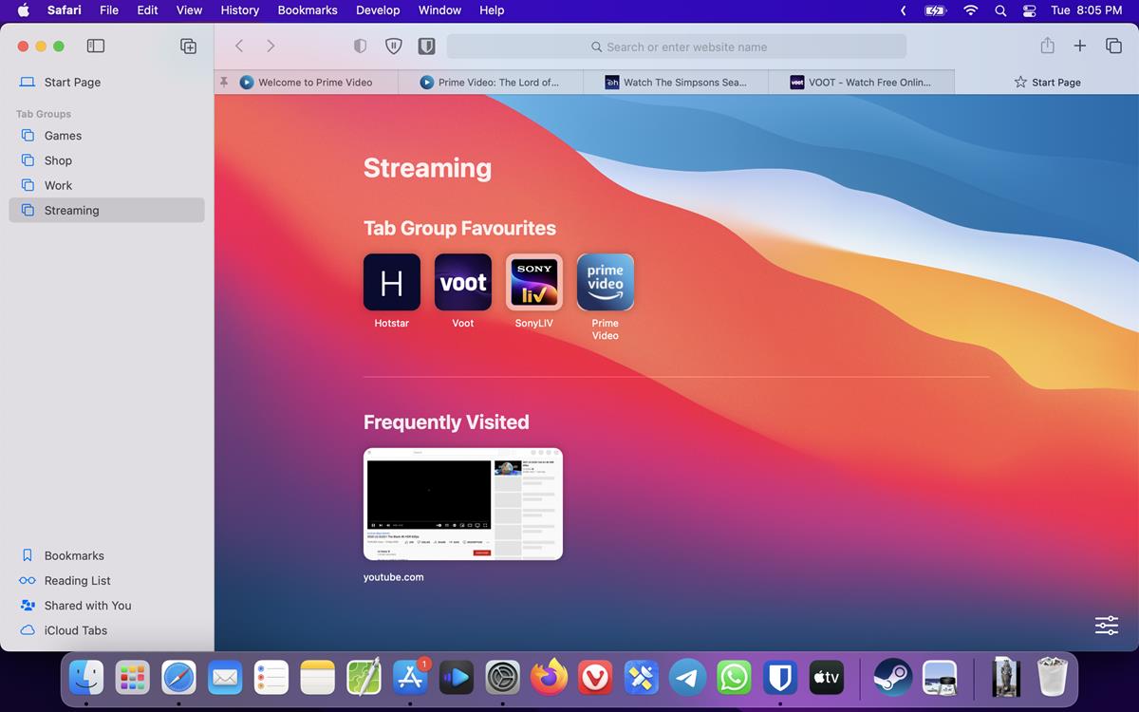The image size is (1139, 712).
Task: Open the Hotstar favourite
Action: point(392,282)
